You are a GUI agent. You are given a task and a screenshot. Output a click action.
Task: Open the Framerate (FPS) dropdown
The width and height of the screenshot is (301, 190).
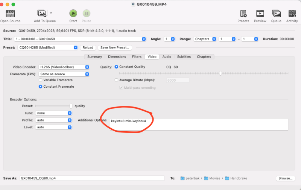[x=64, y=74]
